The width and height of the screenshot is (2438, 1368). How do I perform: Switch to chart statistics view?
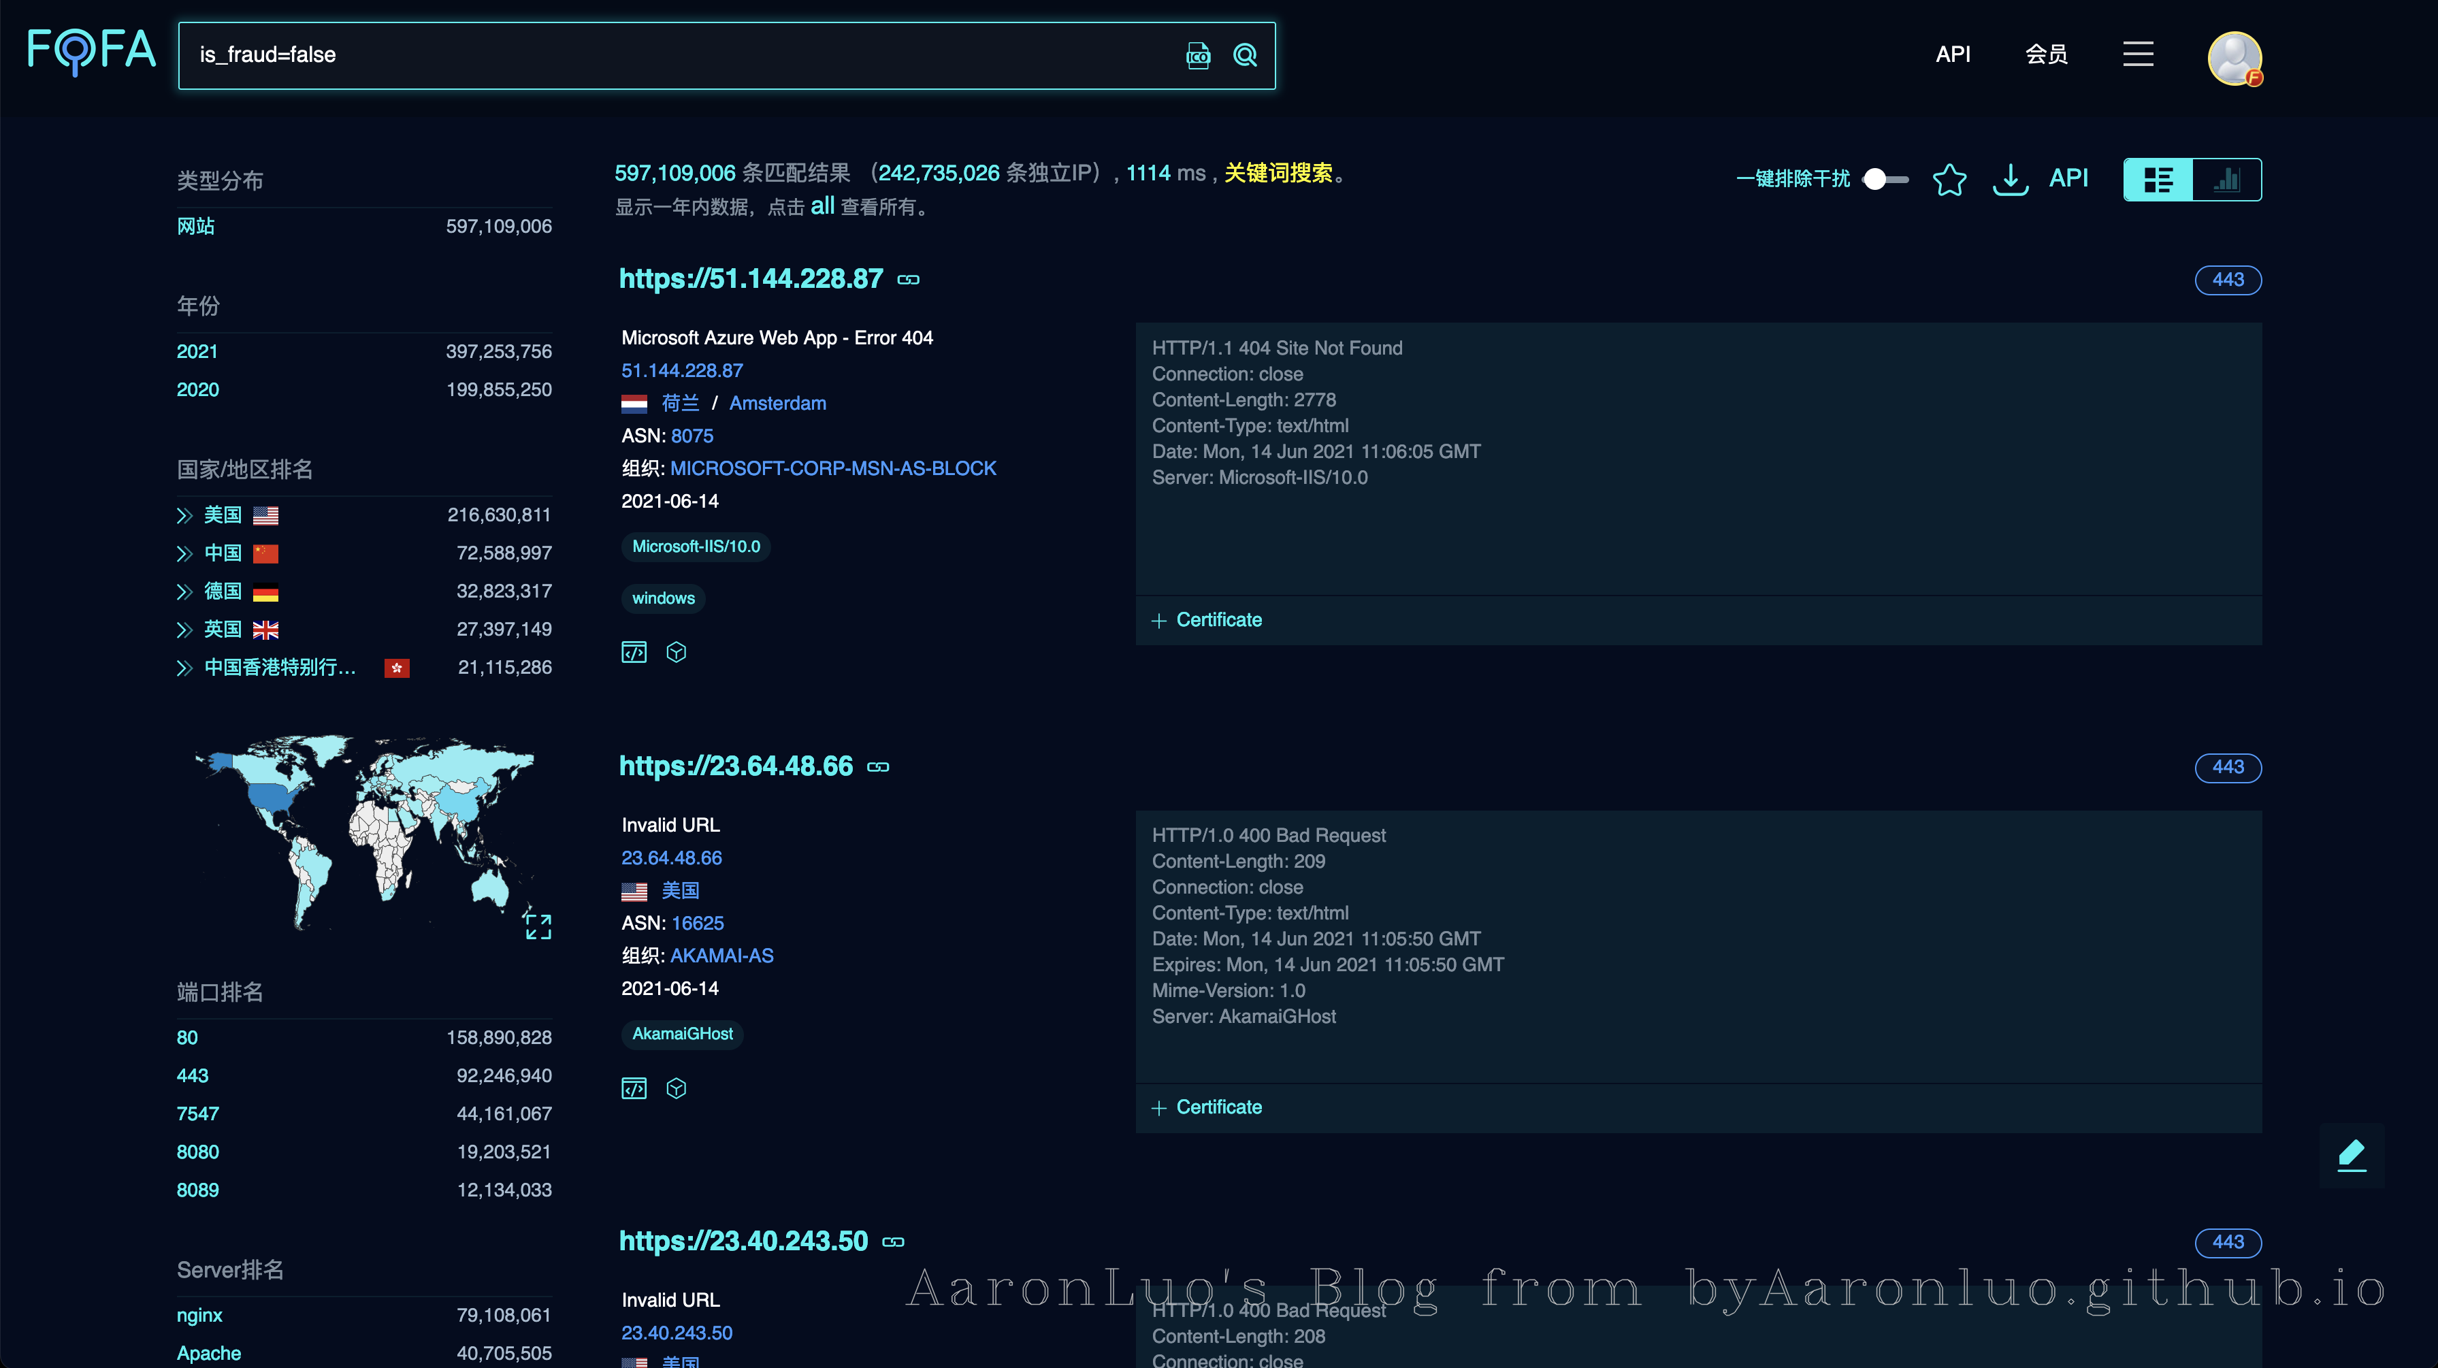click(x=2227, y=180)
